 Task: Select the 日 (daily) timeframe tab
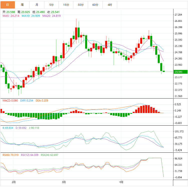tap(8, 5)
